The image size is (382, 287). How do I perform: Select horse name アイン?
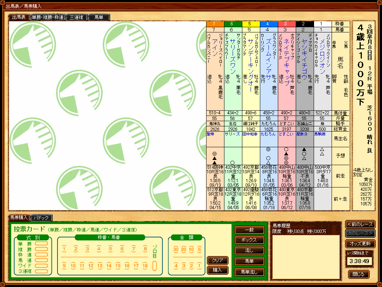pos(215,47)
